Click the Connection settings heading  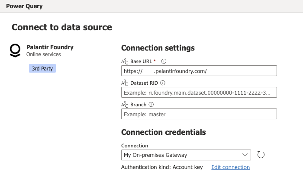(x=158, y=48)
